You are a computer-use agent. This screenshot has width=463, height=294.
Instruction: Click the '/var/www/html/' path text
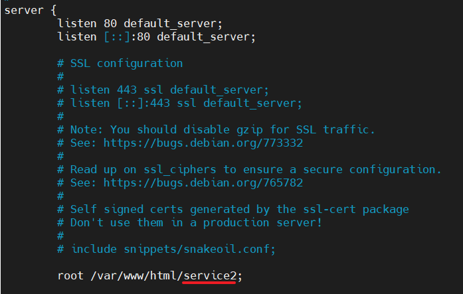137,276
